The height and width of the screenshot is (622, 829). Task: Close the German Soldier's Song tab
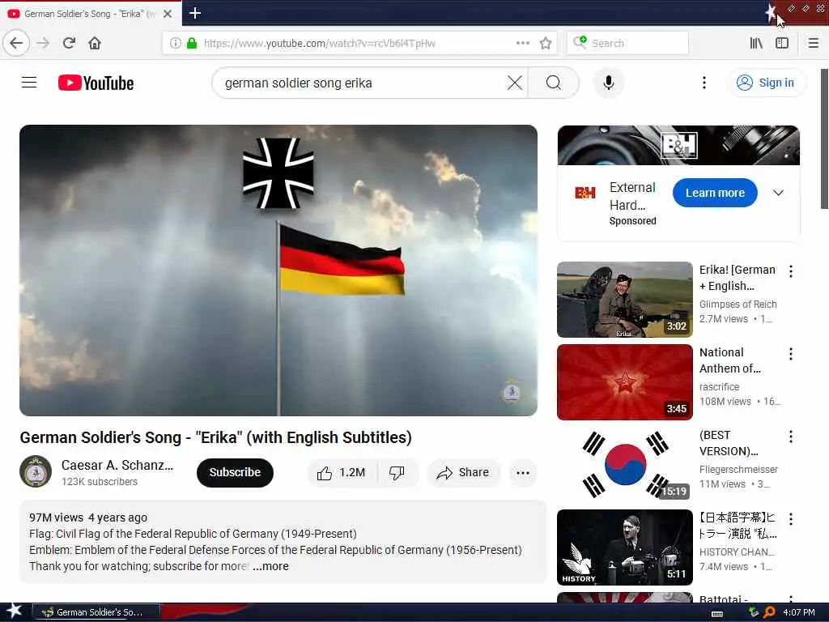168,14
